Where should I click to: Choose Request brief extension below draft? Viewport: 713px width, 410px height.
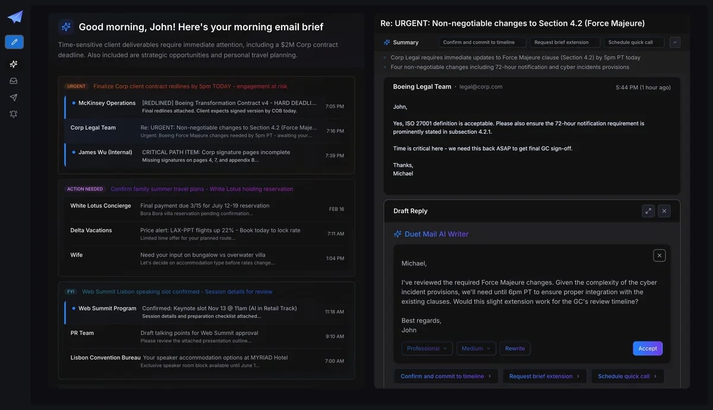point(545,376)
